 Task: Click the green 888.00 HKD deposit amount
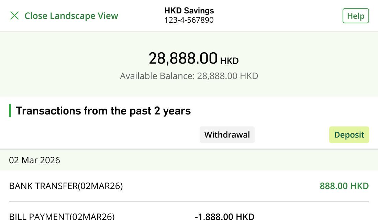(x=344, y=186)
